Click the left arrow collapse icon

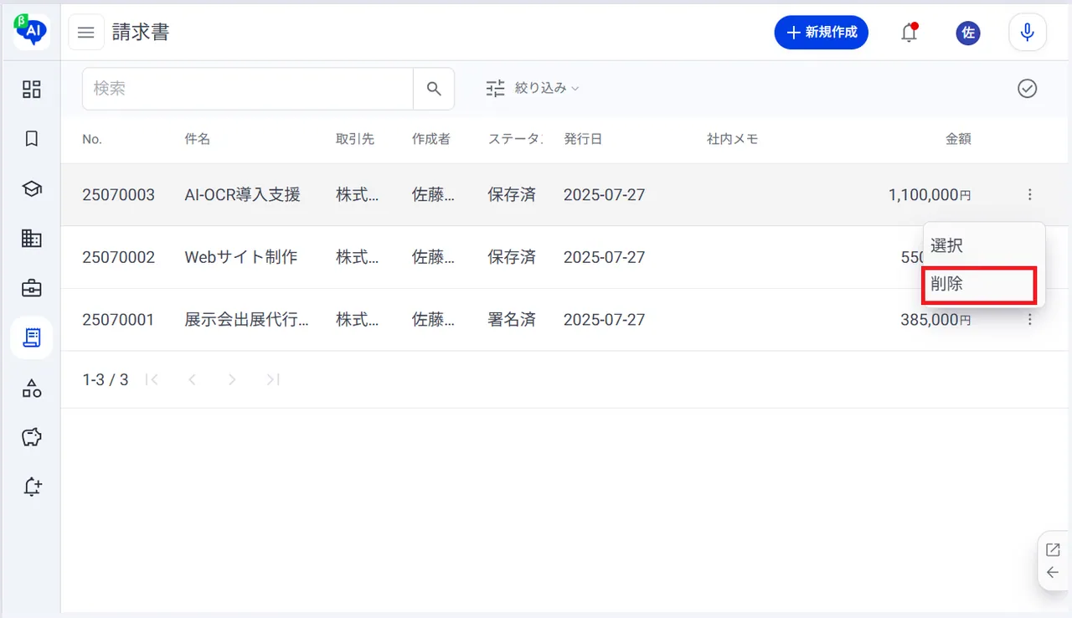(1053, 573)
